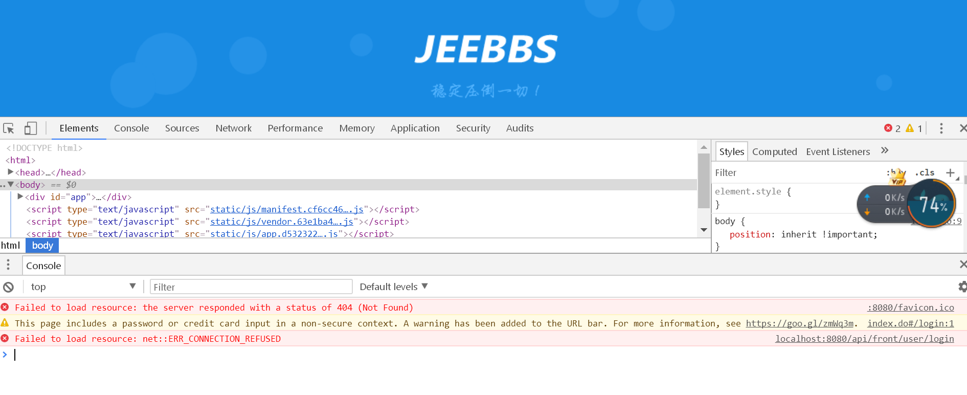967x395 pixels.
Task: Select the Console drawer tab
Action: 43,266
